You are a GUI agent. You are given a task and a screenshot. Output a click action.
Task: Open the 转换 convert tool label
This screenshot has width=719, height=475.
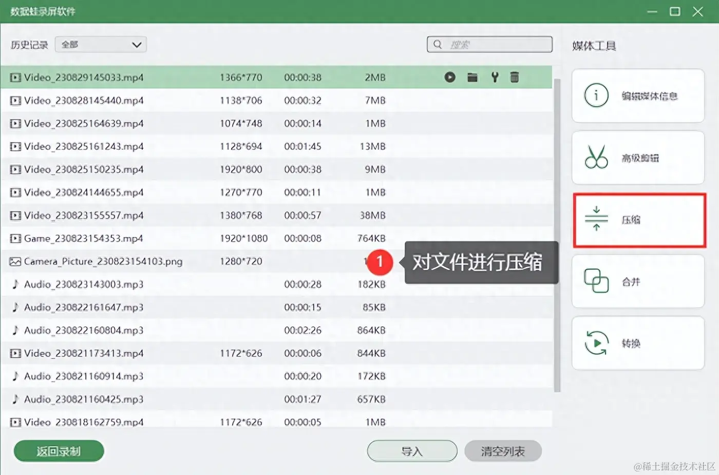(x=631, y=343)
